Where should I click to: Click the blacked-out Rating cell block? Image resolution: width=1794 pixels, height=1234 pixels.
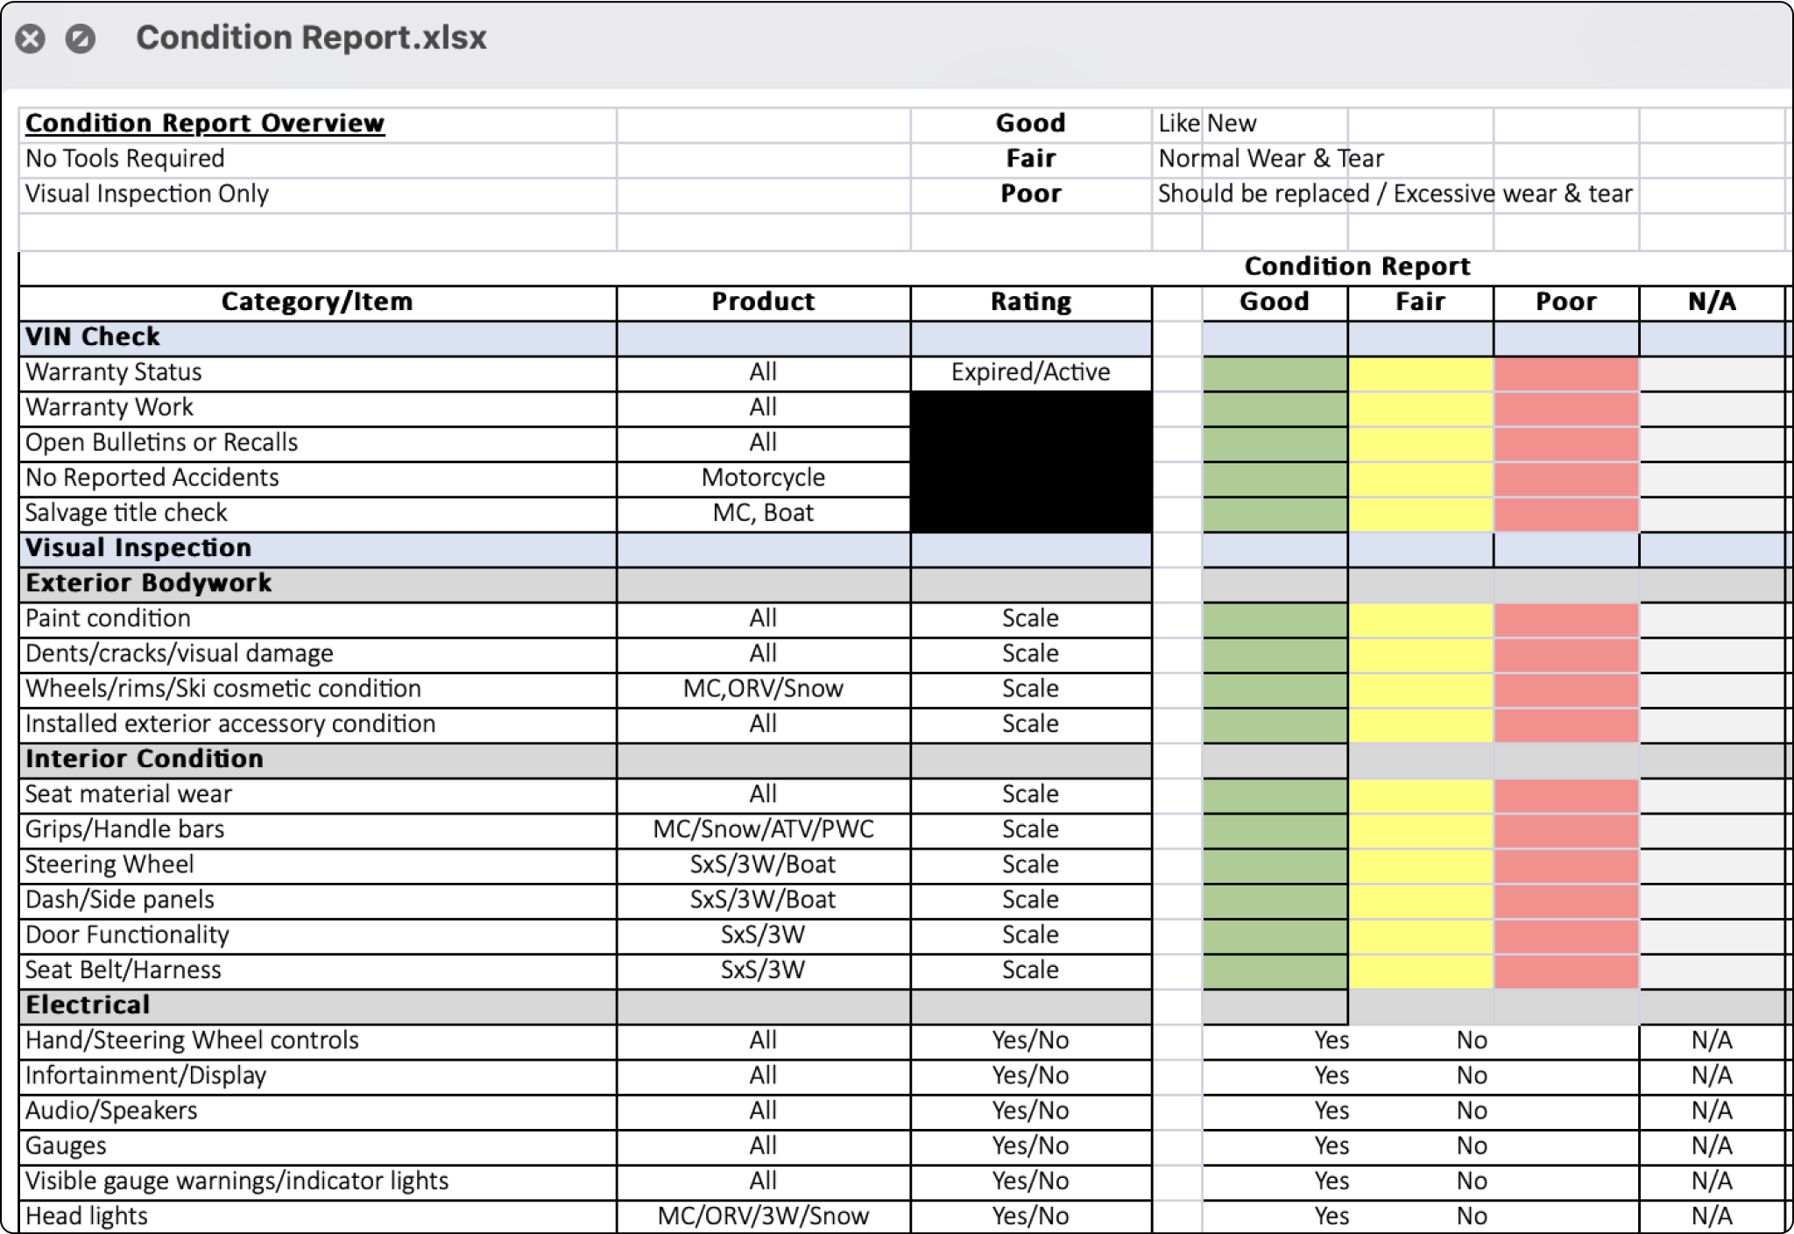point(1030,462)
